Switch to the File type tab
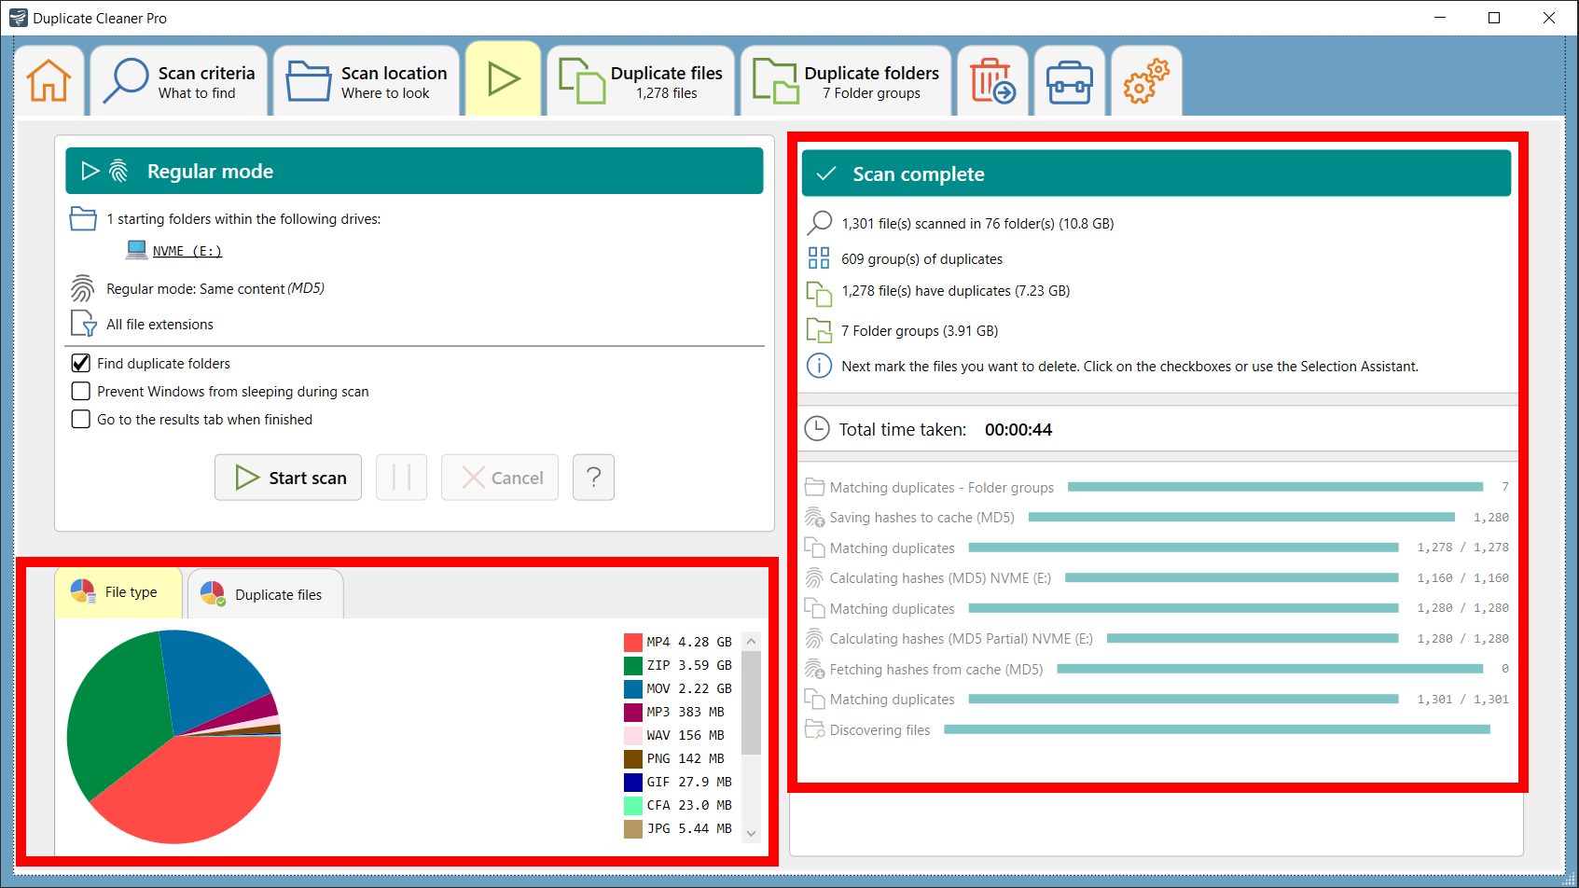This screenshot has height=888, width=1579. [x=118, y=592]
